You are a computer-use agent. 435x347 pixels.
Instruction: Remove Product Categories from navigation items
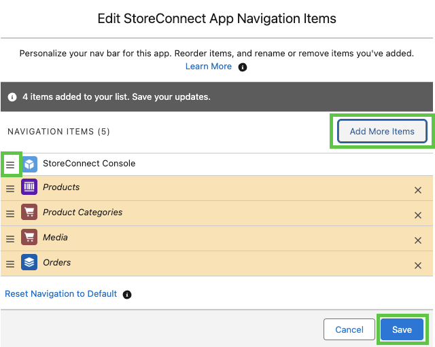(x=418, y=215)
